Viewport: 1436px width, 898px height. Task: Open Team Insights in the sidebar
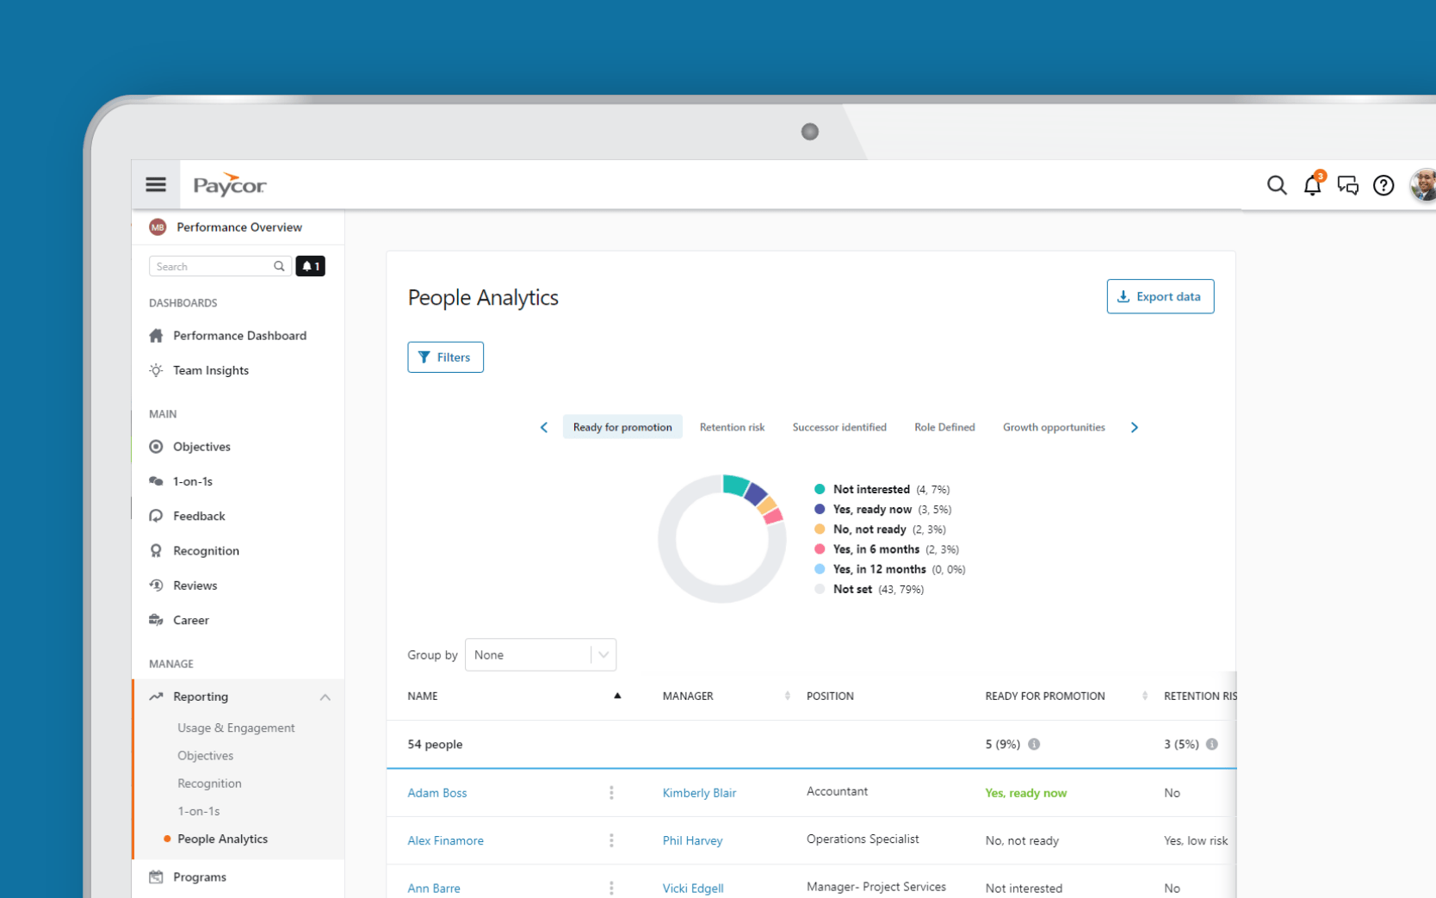click(210, 370)
